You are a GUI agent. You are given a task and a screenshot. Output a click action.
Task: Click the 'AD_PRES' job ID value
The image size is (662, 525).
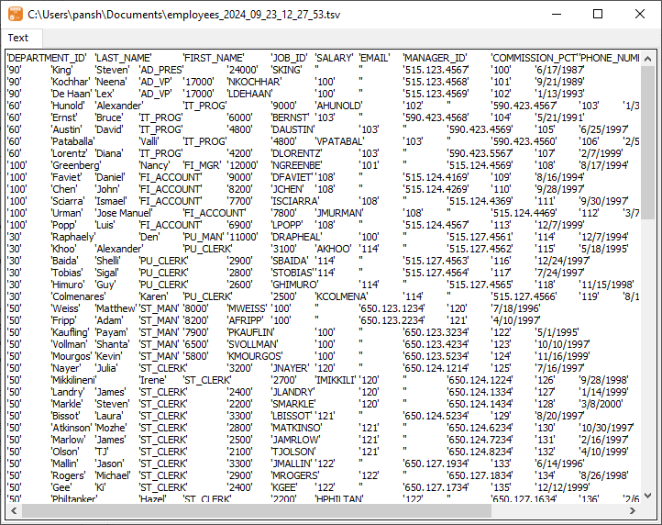tap(161, 70)
